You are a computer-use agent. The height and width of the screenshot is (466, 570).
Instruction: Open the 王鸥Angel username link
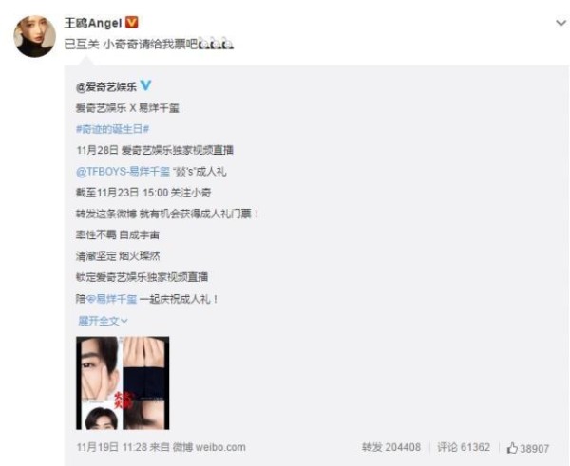tap(93, 23)
